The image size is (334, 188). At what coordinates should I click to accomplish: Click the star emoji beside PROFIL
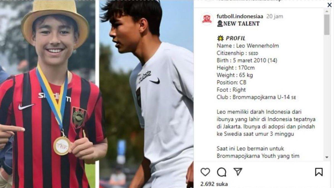220,38
